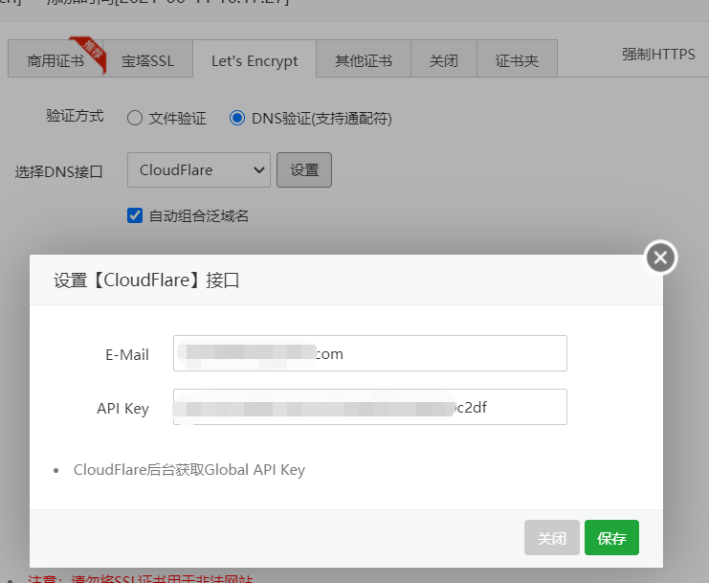This screenshot has height=583, width=709.
Task: Click the 设置【CloudFlare】接口 dialog title
Action: [146, 280]
